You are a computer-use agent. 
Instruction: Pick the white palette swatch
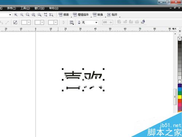coord(180,81)
